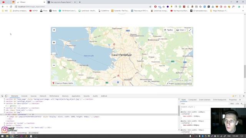Toggle the :hov element state button
246x138 pixels.
(x=232, y=103)
